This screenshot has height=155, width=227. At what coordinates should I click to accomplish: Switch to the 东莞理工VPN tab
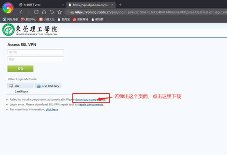(42, 5)
